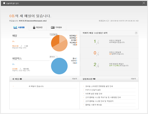Close the popup with the X button
Image resolution: width=148 pixels, height=114 pixels.
[144, 3]
